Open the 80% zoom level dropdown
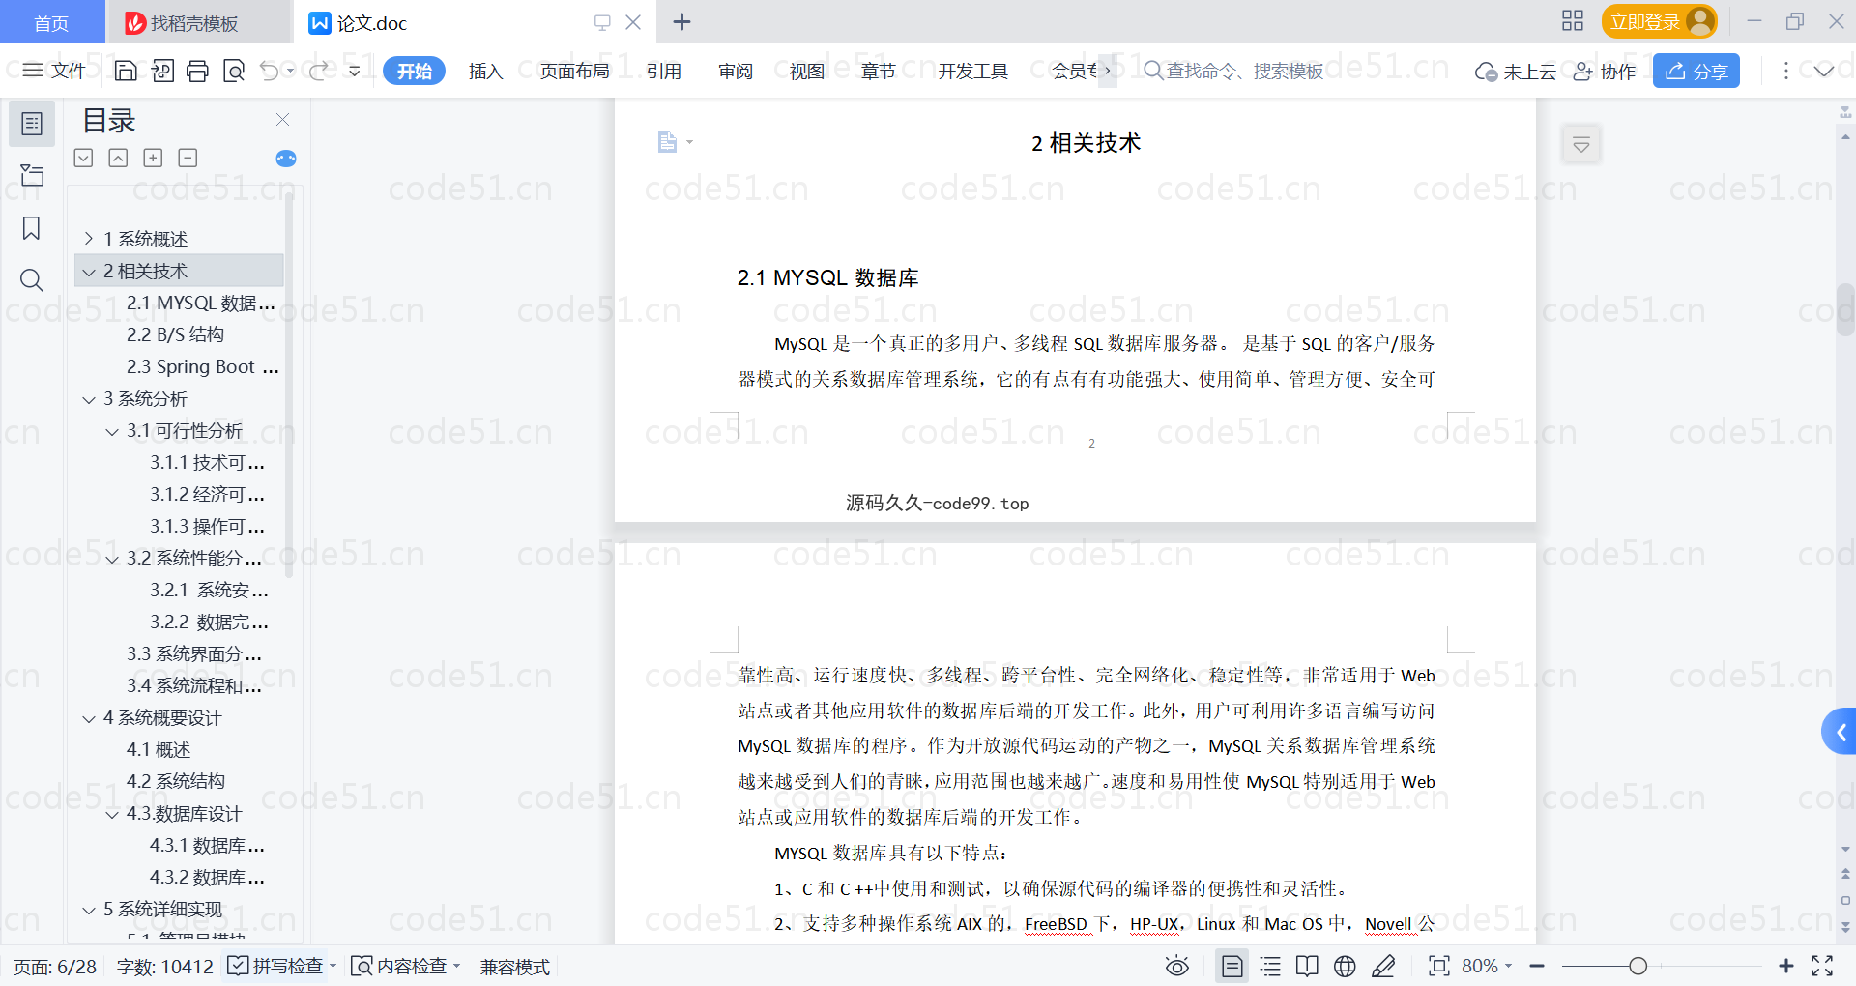Screen dimensions: 1856x986 tap(1487, 966)
